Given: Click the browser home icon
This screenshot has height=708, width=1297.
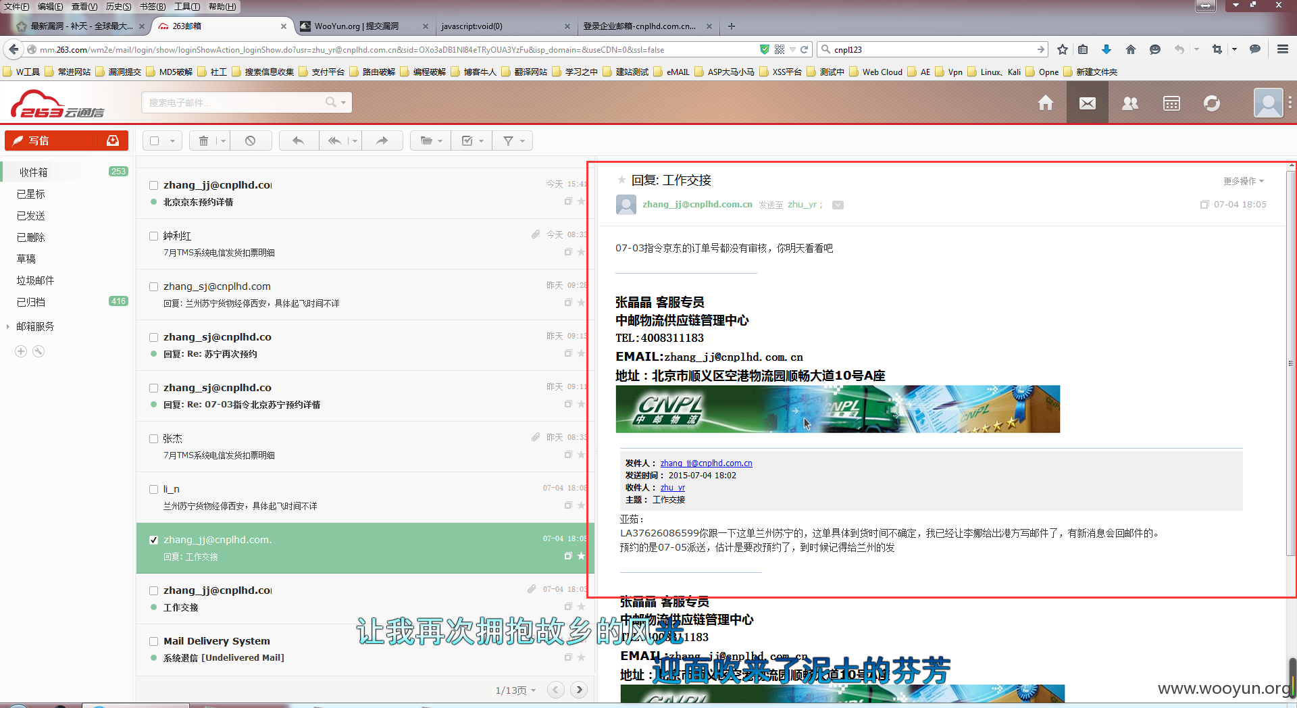Looking at the screenshot, I should coord(1131,49).
